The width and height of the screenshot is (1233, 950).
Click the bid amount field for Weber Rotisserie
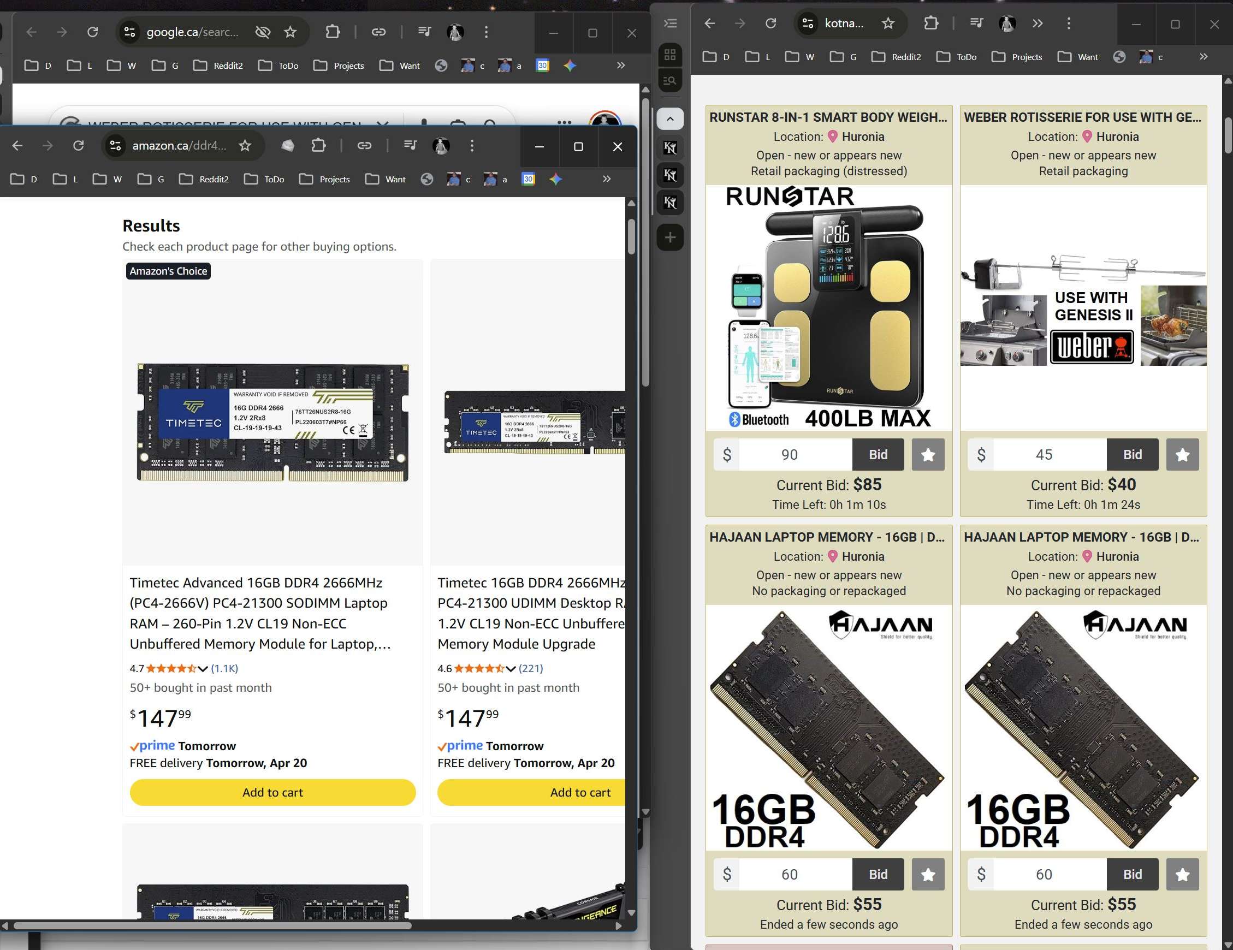coord(1044,454)
